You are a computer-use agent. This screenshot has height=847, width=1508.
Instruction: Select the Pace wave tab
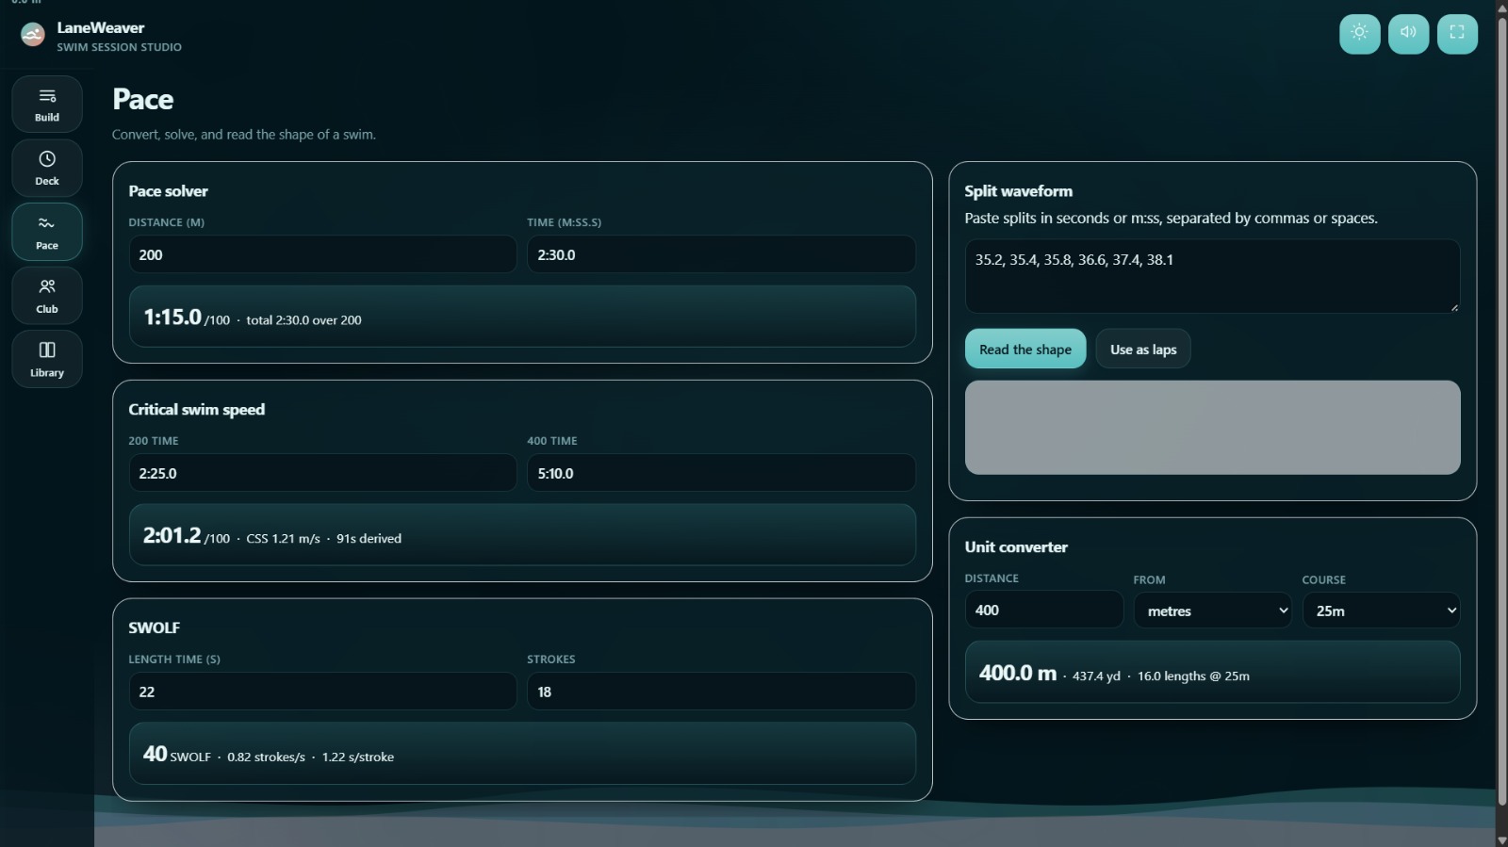point(46,232)
